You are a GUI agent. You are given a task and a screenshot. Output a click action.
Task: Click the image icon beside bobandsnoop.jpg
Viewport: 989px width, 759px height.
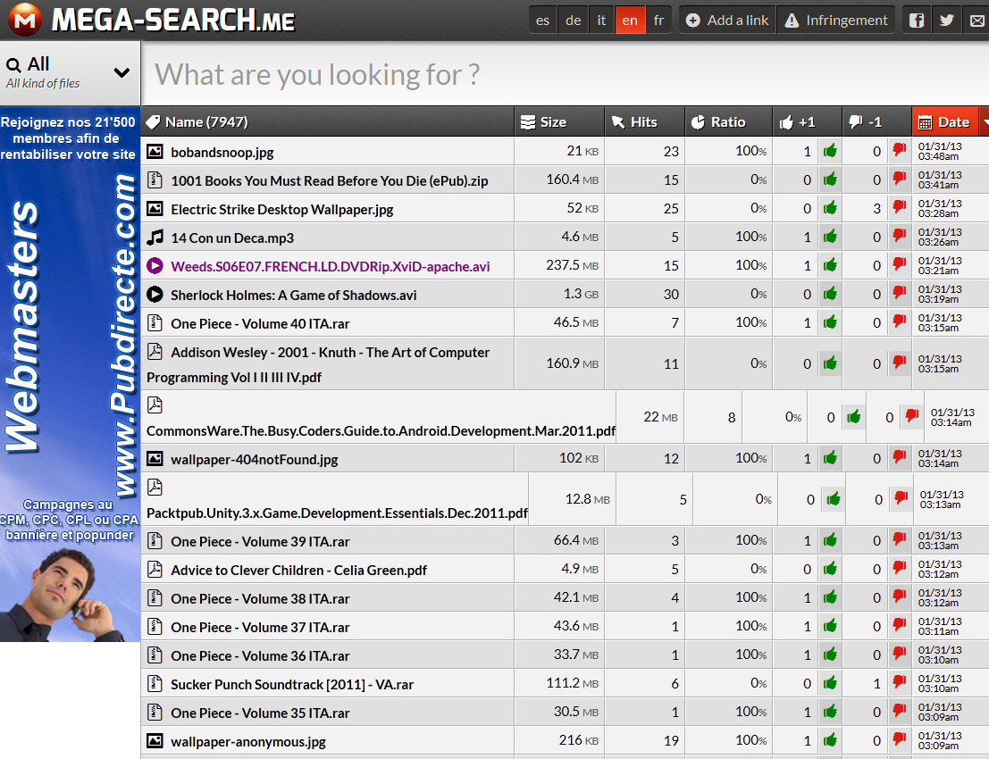(x=155, y=152)
